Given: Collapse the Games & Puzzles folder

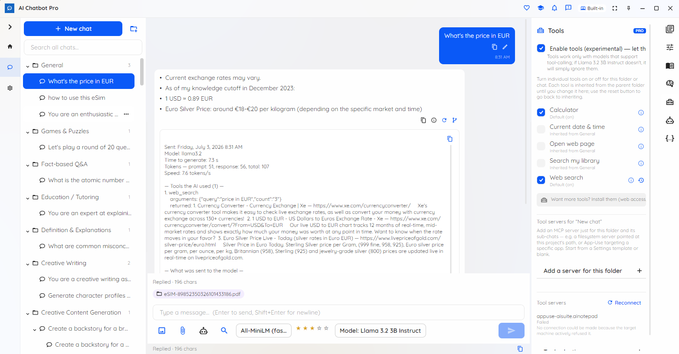Looking at the screenshot, I should [x=28, y=131].
